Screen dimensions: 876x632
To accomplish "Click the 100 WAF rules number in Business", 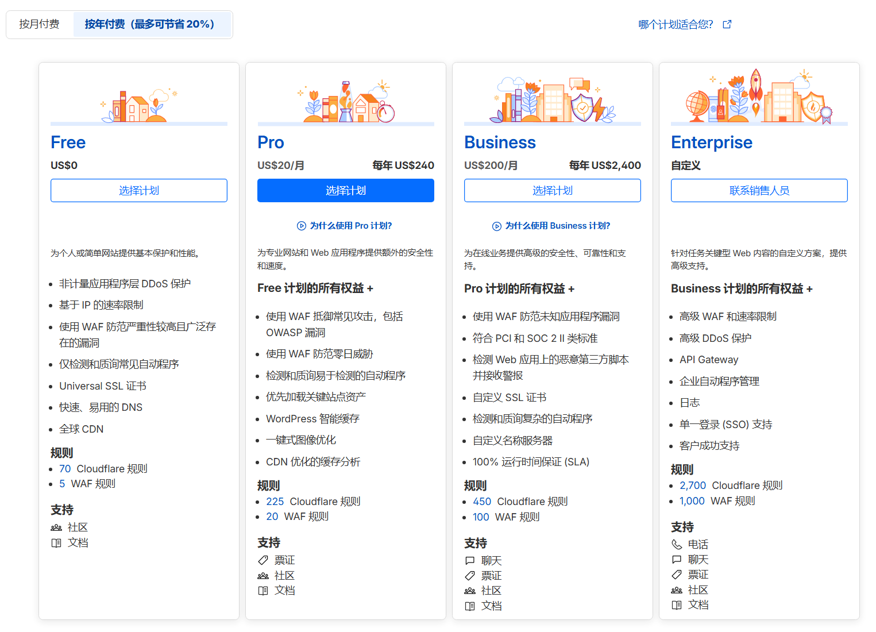I will click(481, 517).
